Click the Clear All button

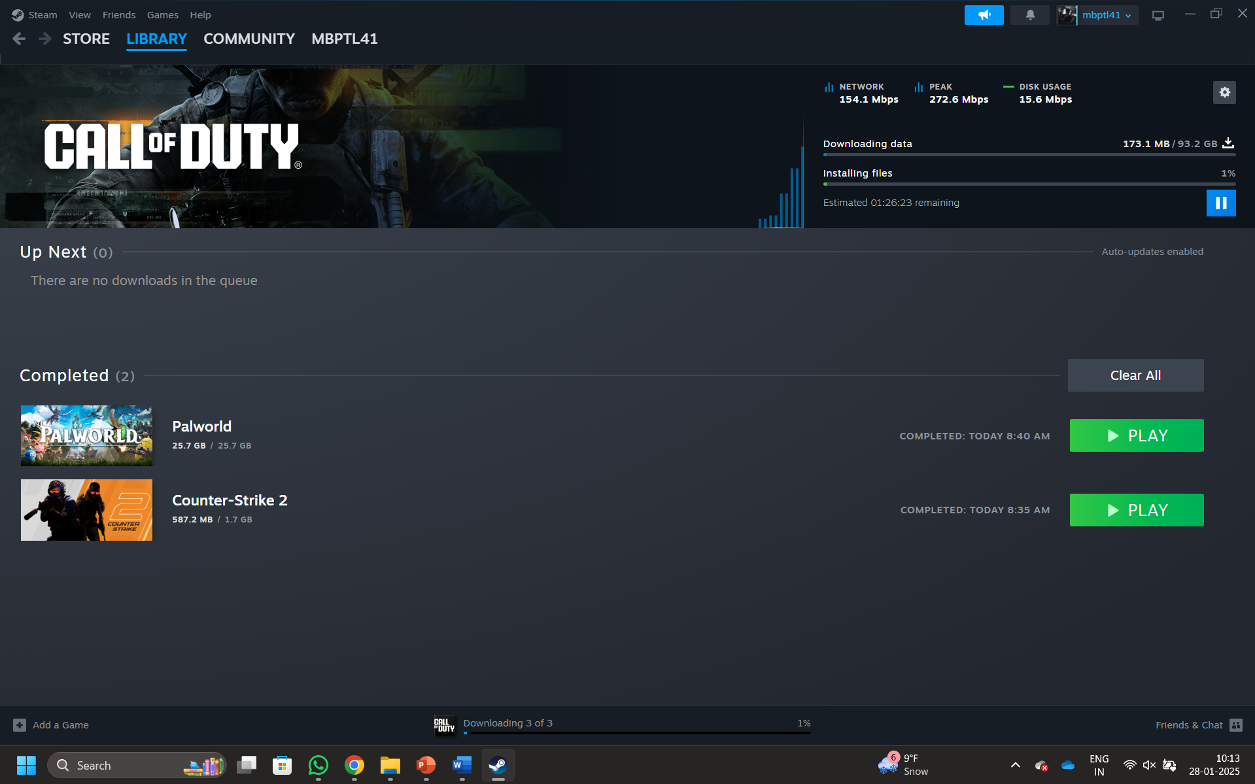coord(1135,375)
